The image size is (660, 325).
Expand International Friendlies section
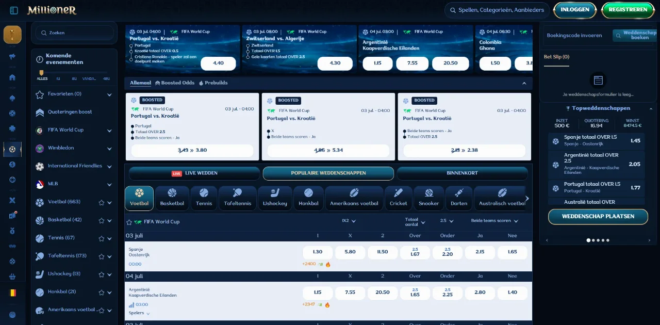pyautogui.click(x=109, y=167)
